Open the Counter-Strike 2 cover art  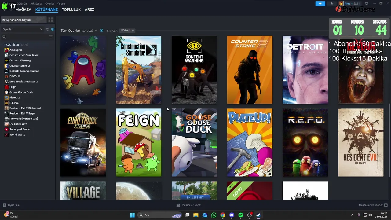(x=250, y=70)
